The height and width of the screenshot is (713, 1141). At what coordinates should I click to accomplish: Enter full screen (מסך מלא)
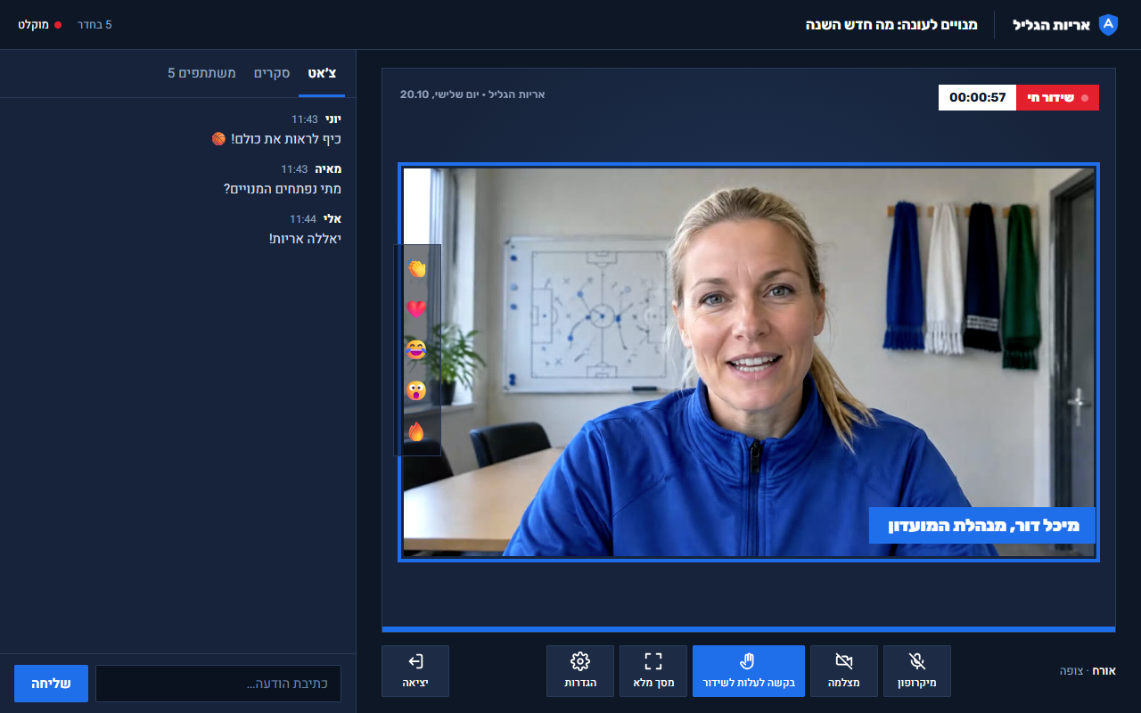653,670
